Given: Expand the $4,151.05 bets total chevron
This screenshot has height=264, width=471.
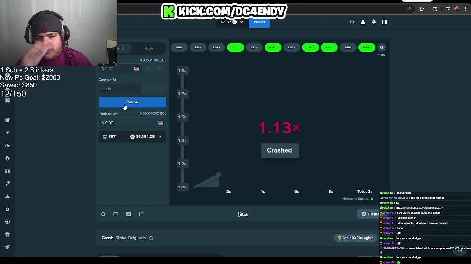Looking at the screenshot, I should click(x=160, y=137).
